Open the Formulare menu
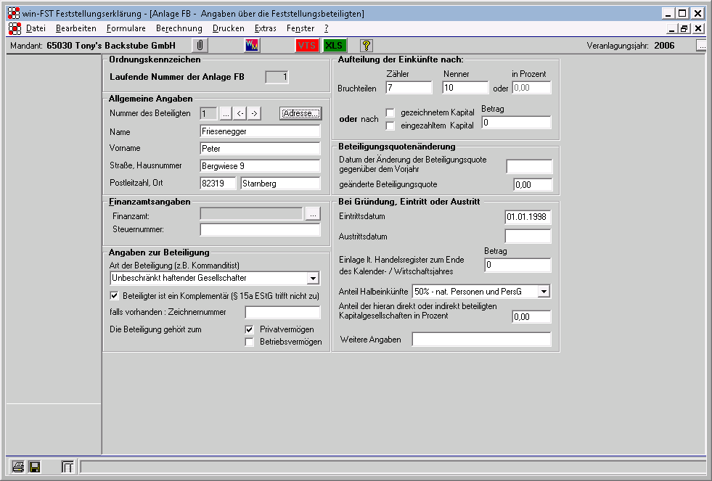Screen dimensions: 712x481 (x=126, y=28)
